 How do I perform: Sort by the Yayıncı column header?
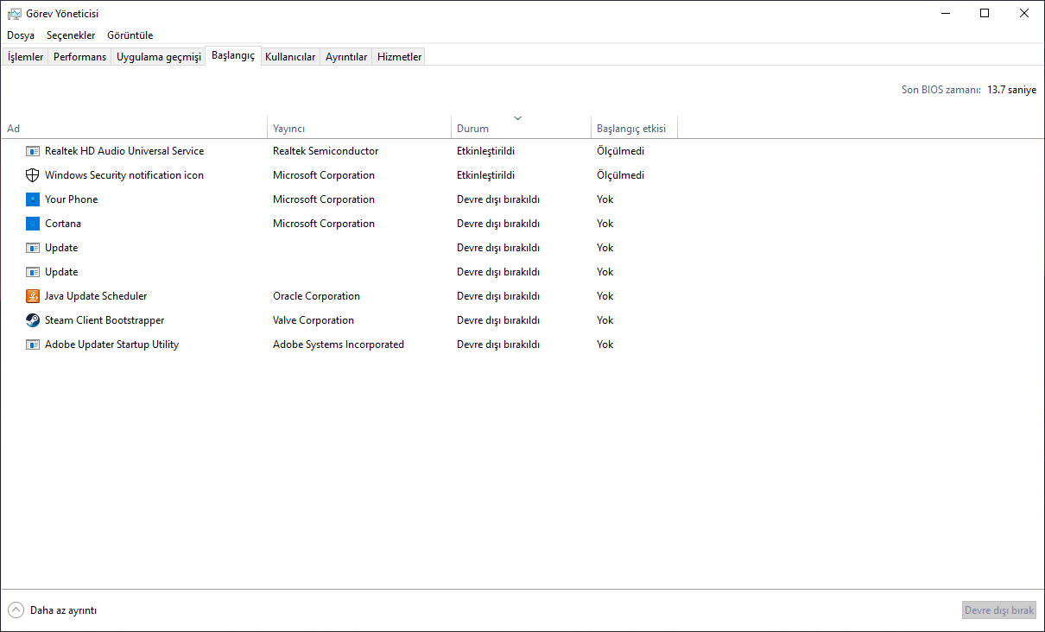point(359,129)
